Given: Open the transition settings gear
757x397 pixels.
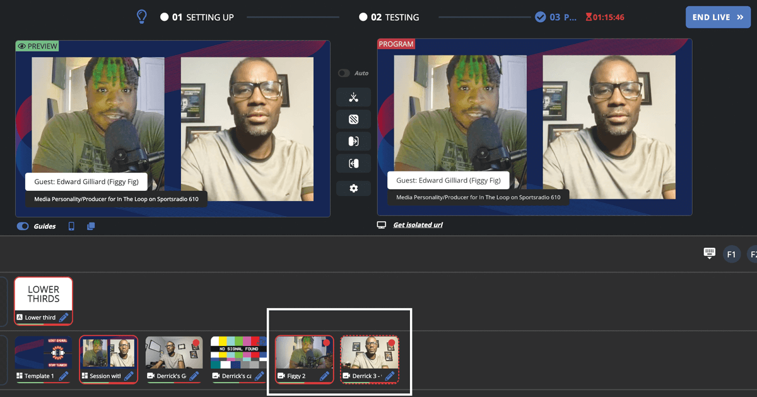Looking at the screenshot, I should click(353, 188).
